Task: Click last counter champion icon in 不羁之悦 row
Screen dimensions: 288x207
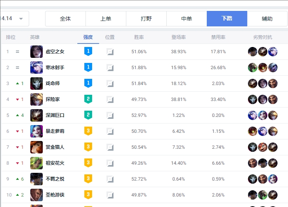Action: pyautogui.click(x=273, y=179)
